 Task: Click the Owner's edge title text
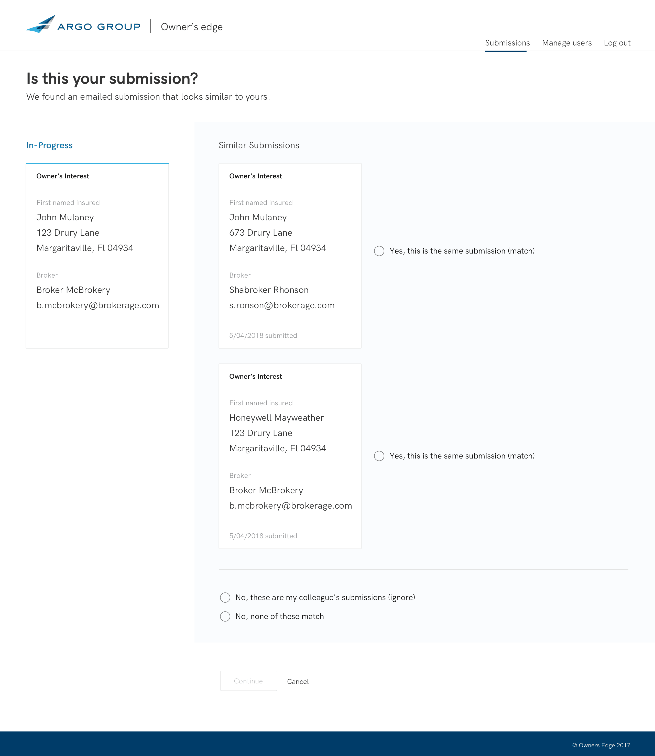[192, 27]
